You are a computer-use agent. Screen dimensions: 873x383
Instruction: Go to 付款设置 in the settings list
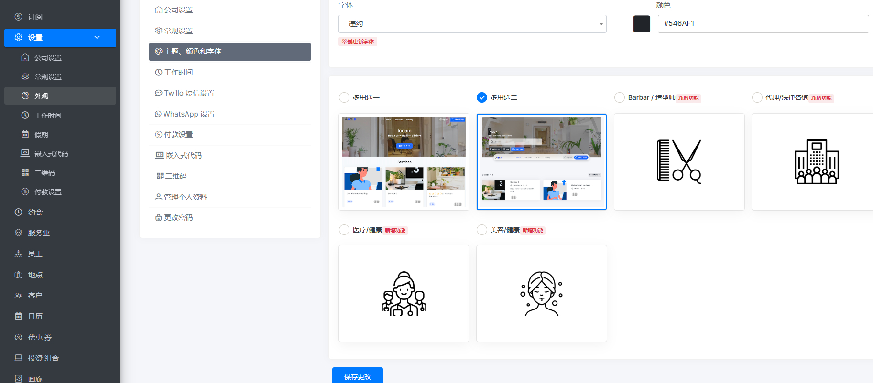click(x=178, y=135)
